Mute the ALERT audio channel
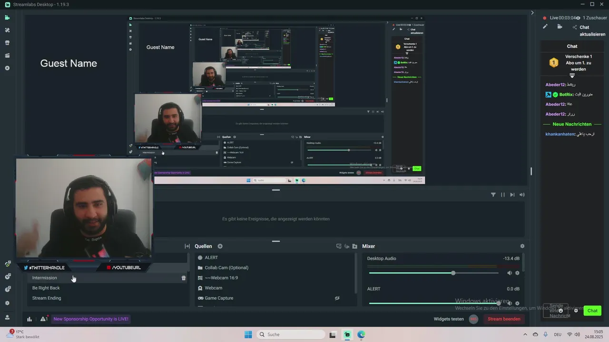 point(510,303)
